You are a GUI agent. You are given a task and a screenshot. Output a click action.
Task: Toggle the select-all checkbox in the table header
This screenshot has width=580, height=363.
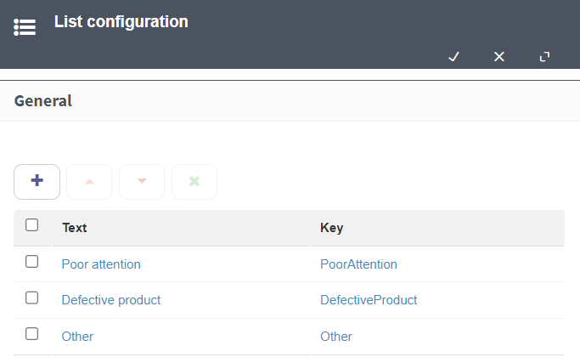[x=31, y=224]
